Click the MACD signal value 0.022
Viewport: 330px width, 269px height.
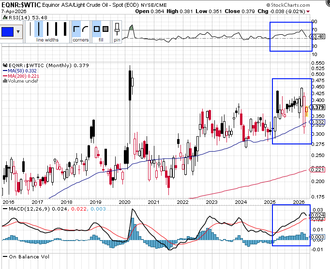point(79,209)
